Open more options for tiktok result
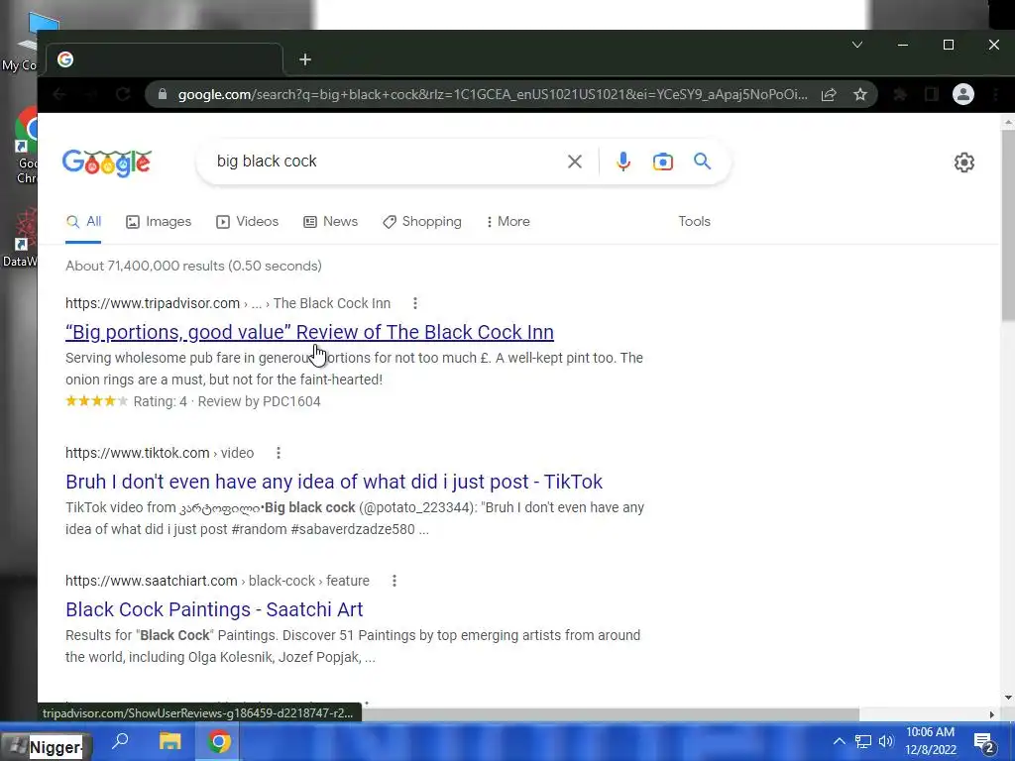This screenshot has width=1015, height=761. click(279, 453)
